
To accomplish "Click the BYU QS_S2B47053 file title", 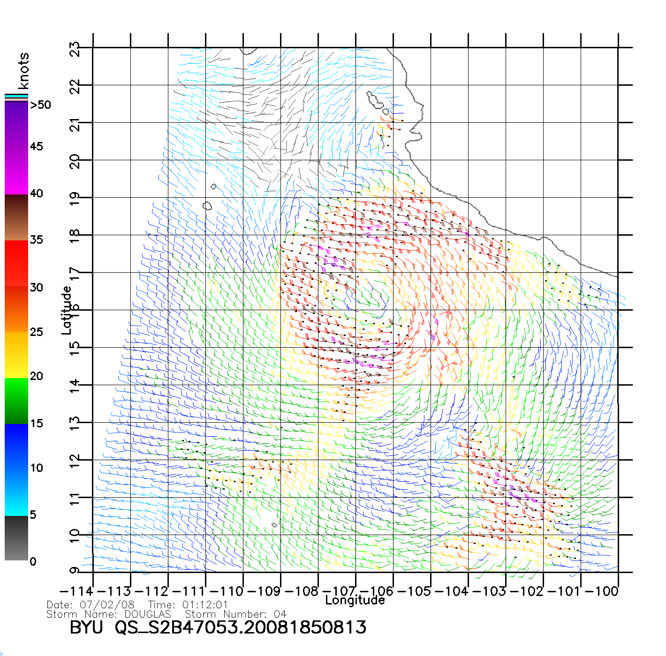I will point(218,628).
